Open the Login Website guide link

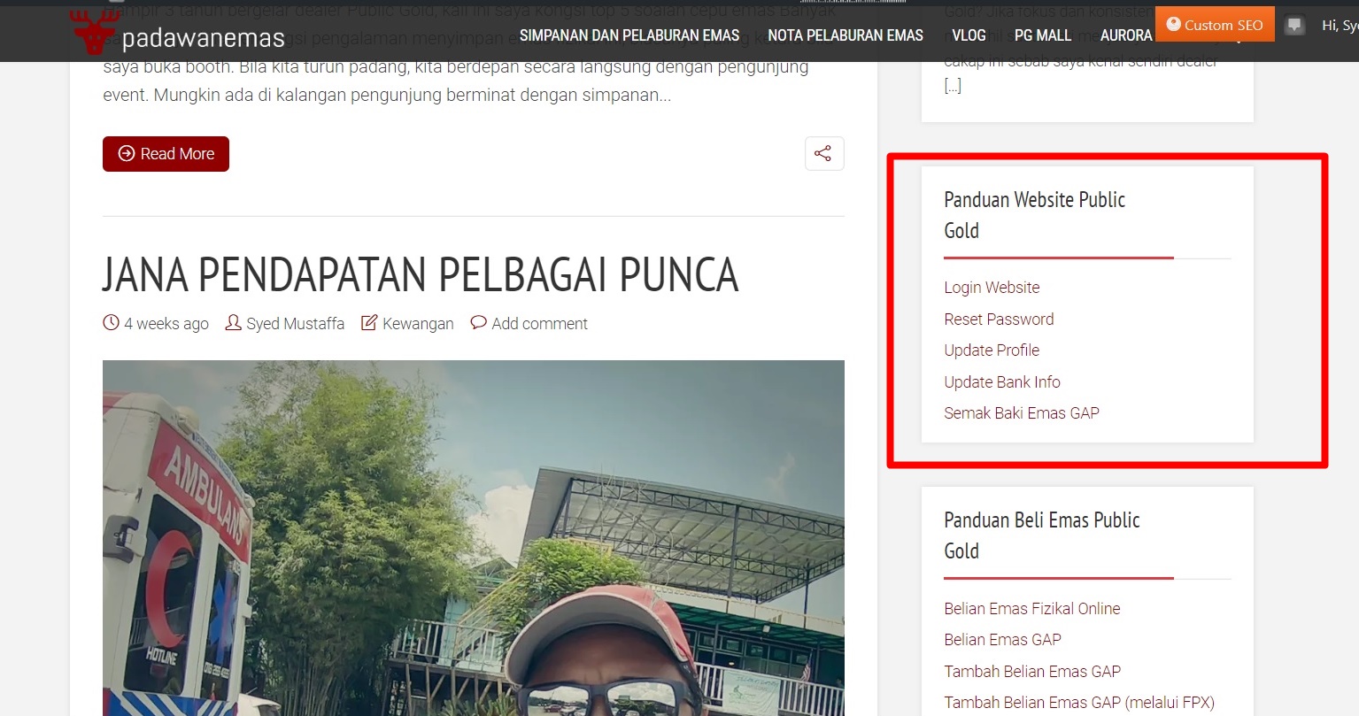coord(992,288)
